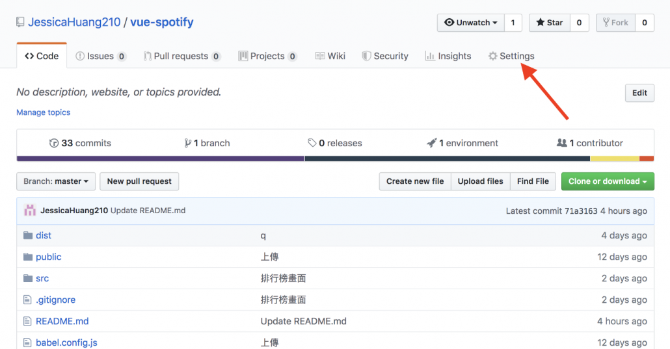Click the purple segment of language bar
The height and width of the screenshot is (349, 670).
(x=160, y=159)
